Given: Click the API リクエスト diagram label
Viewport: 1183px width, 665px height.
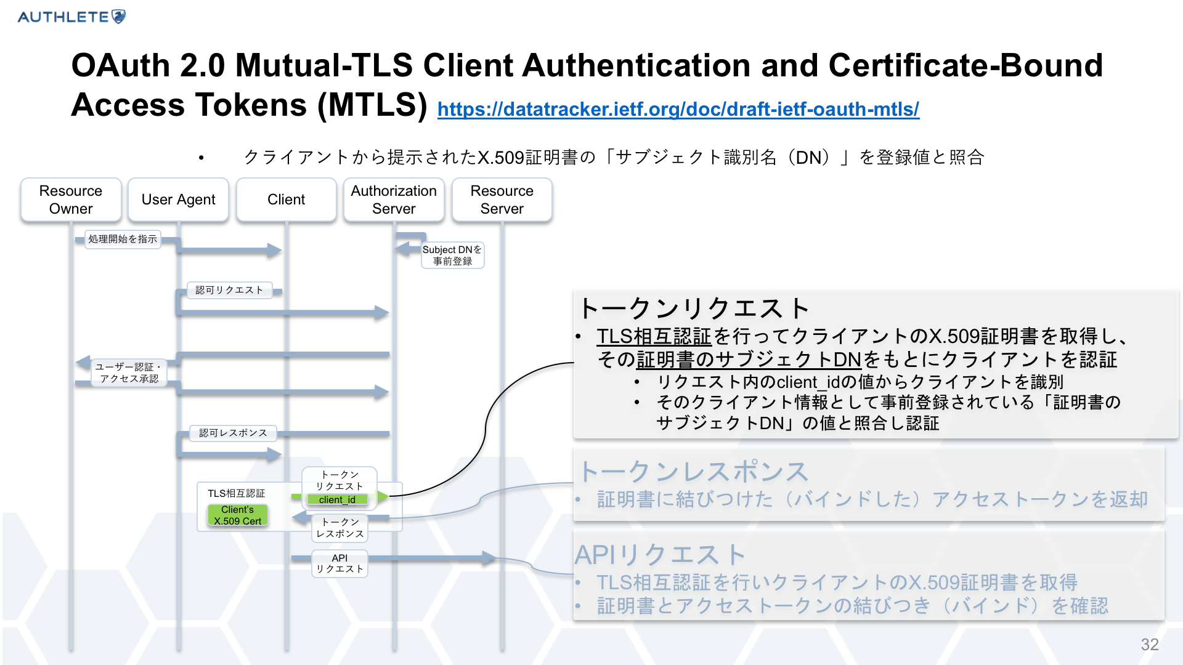Looking at the screenshot, I should (339, 563).
